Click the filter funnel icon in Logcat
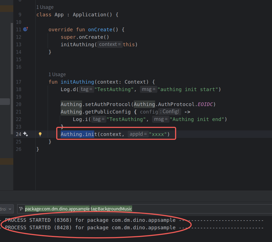 [x=21, y=209]
